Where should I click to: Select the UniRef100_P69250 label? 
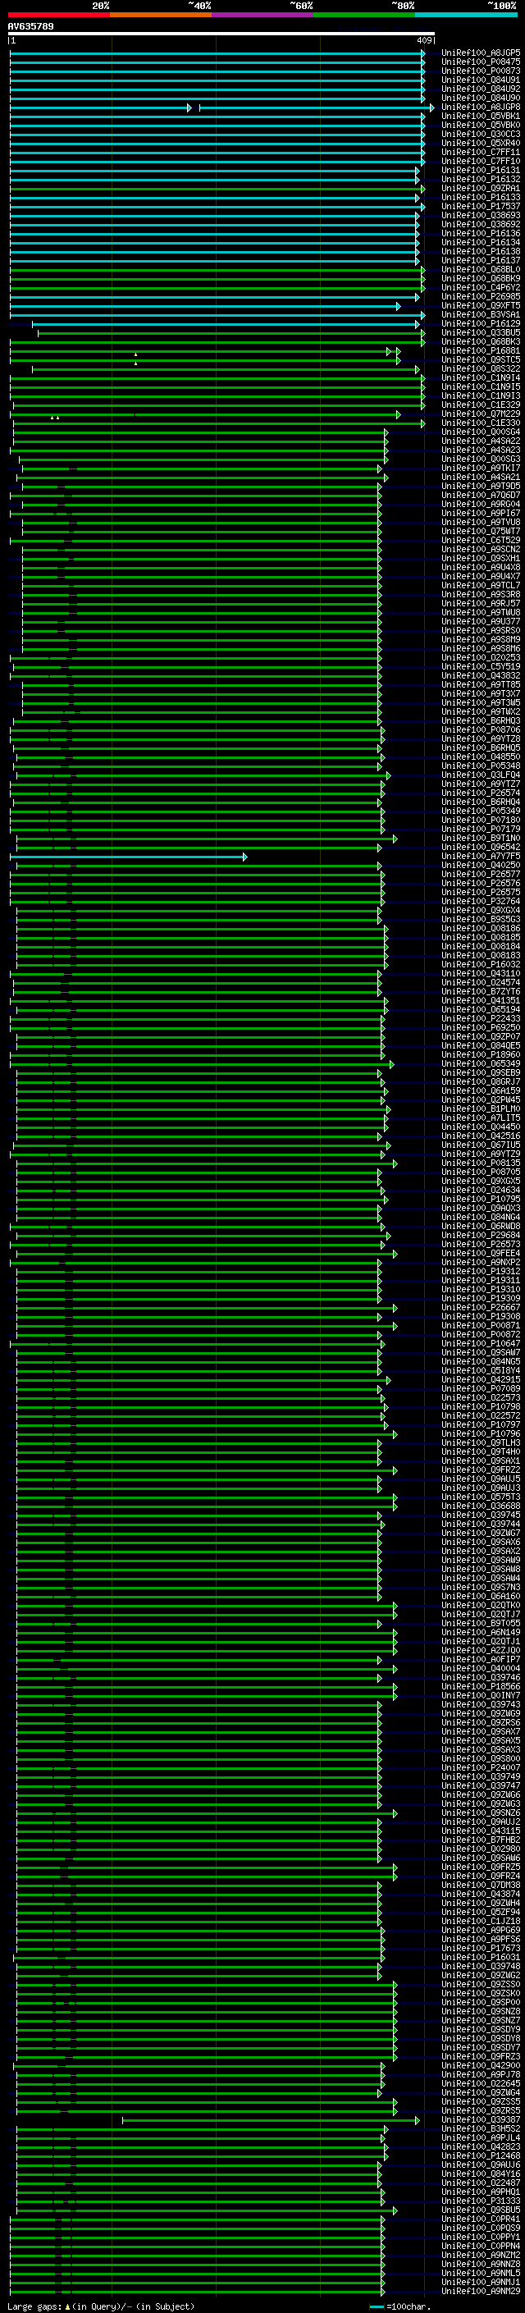tap(481, 1027)
